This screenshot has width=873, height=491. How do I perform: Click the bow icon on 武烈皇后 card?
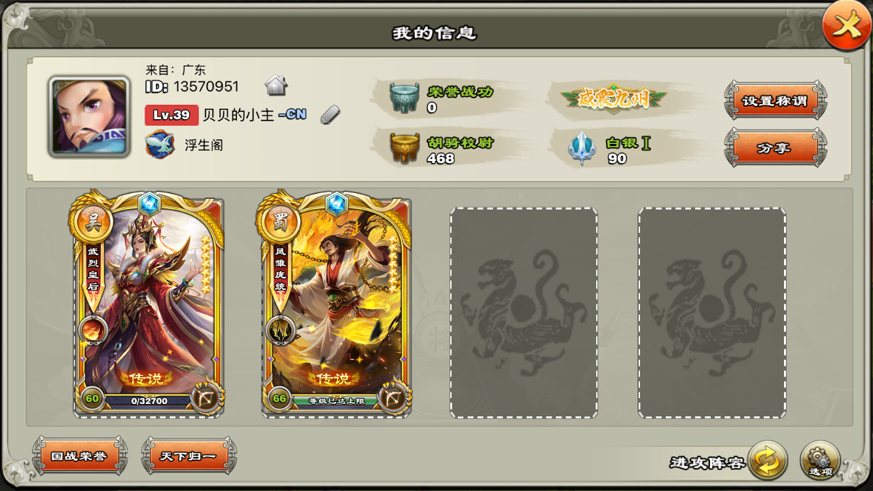206,397
